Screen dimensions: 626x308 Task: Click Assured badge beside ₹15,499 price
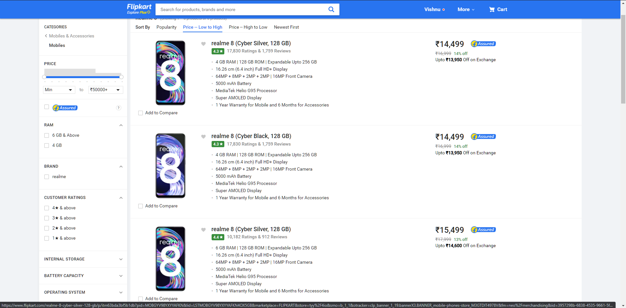483,230
